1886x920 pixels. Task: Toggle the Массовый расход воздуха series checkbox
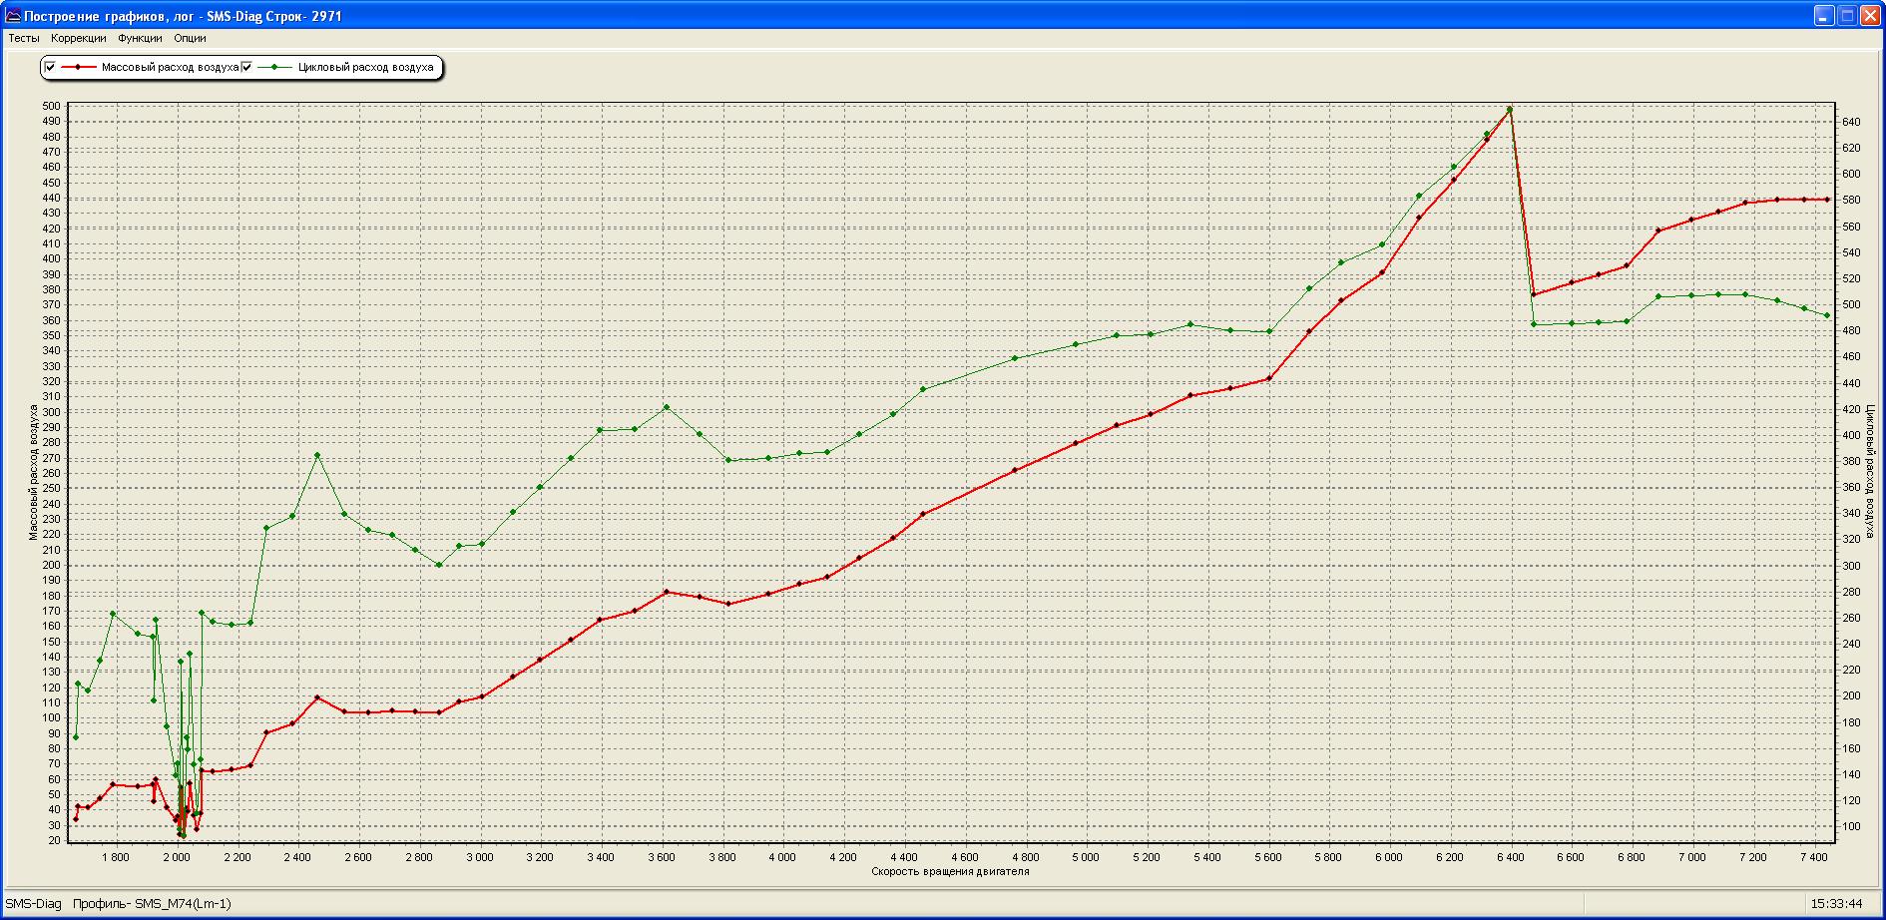50,67
